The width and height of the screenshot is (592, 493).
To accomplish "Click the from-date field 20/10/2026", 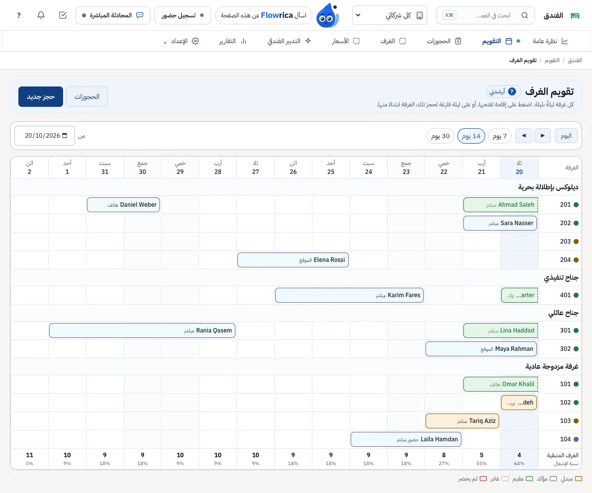I will [x=45, y=136].
